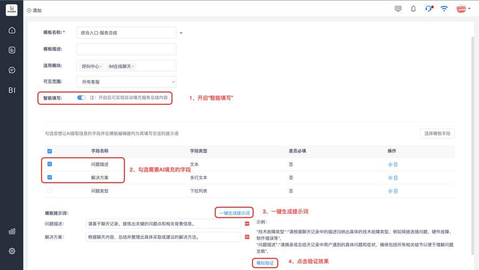Expand the dropdown arrow beside 模板名称

pos(181,33)
